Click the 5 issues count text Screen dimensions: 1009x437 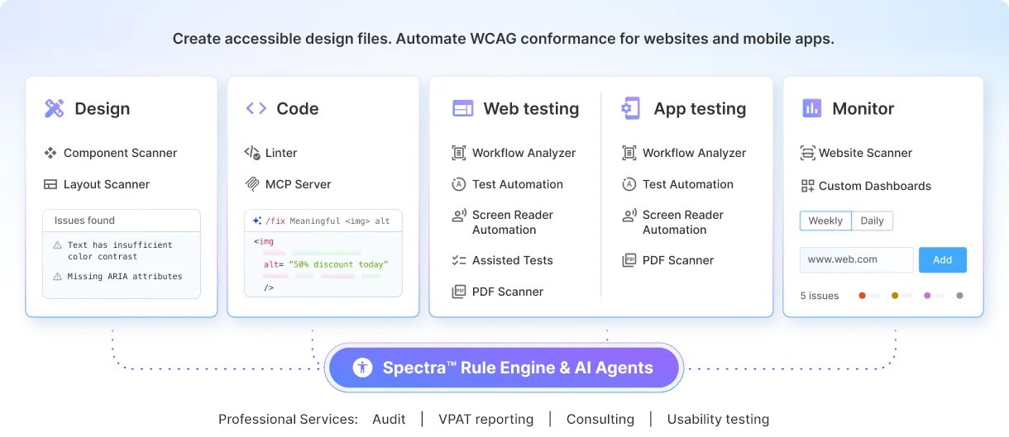tap(820, 296)
